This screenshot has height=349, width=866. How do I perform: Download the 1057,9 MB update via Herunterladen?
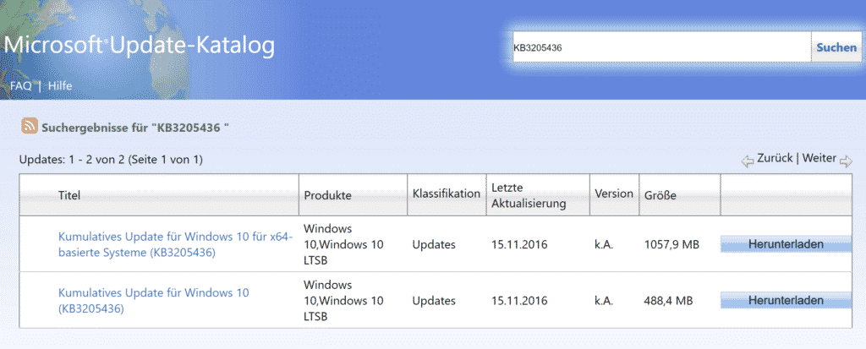tap(786, 243)
